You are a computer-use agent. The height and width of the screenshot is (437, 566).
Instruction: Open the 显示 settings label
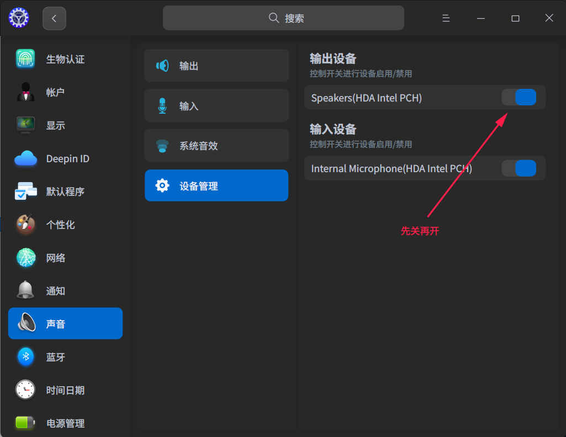tap(56, 125)
